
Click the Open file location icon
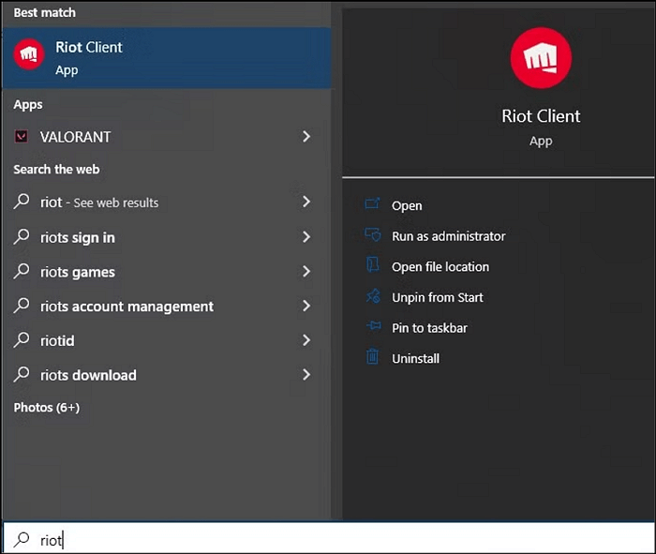coord(372,265)
